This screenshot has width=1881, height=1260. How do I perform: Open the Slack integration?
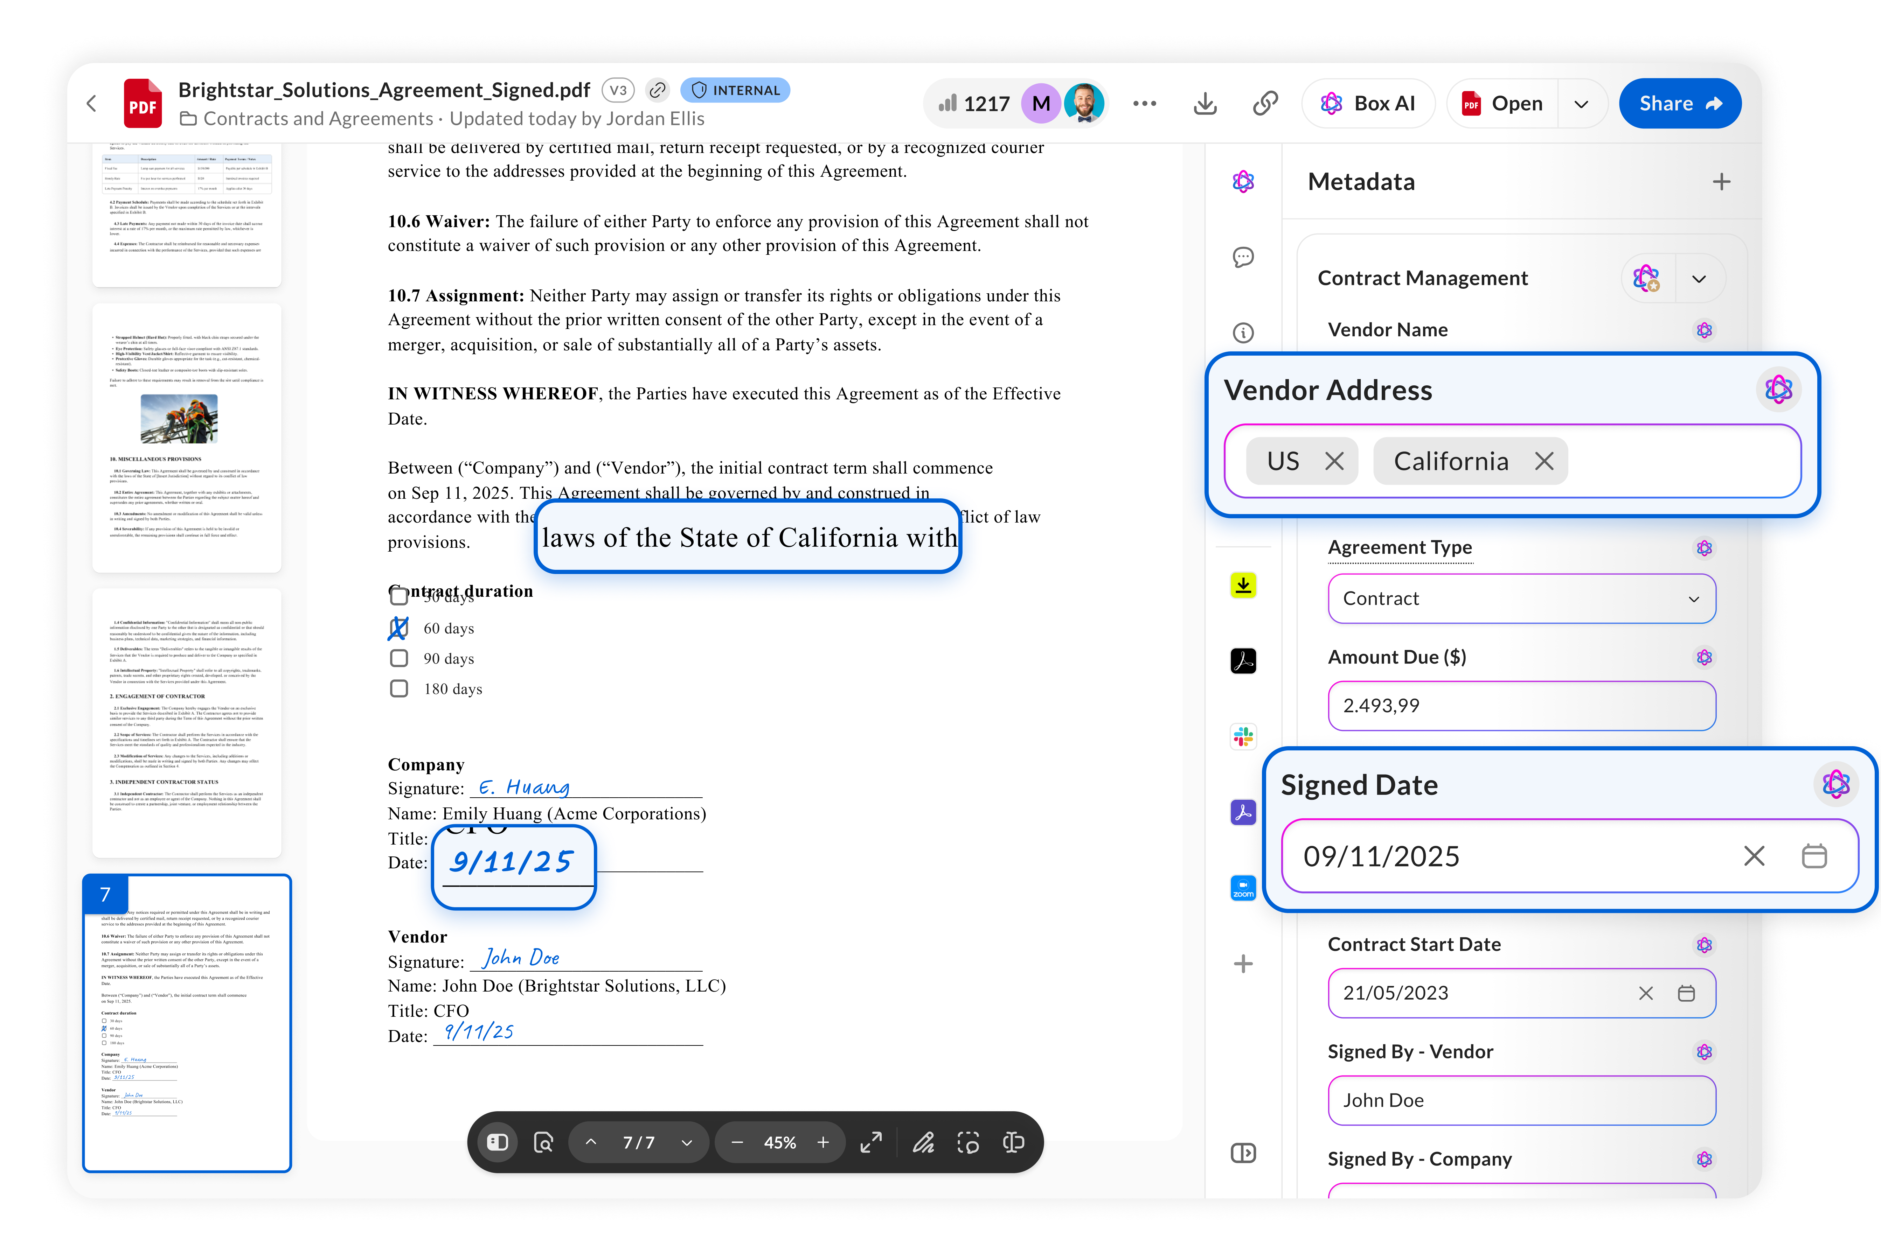click(x=1243, y=736)
